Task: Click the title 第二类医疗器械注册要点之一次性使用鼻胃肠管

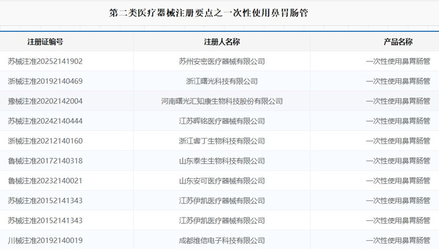Action: tap(208, 12)
